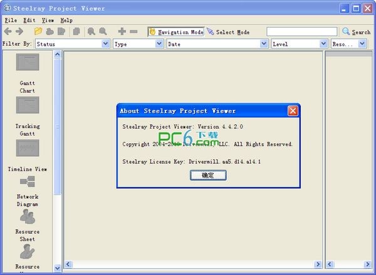The width and height of the screenshot is (376, 275).
Task: Click the plus expand toolbar icon
Action: pyautogui.click(x=122, y=31)
